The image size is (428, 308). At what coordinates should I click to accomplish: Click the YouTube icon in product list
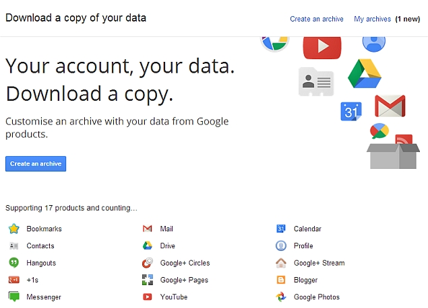click(148, 297)
